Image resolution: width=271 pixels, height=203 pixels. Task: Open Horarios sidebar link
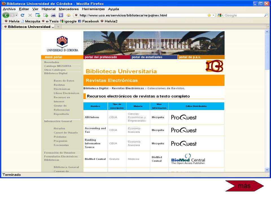[x=60, y=129]
